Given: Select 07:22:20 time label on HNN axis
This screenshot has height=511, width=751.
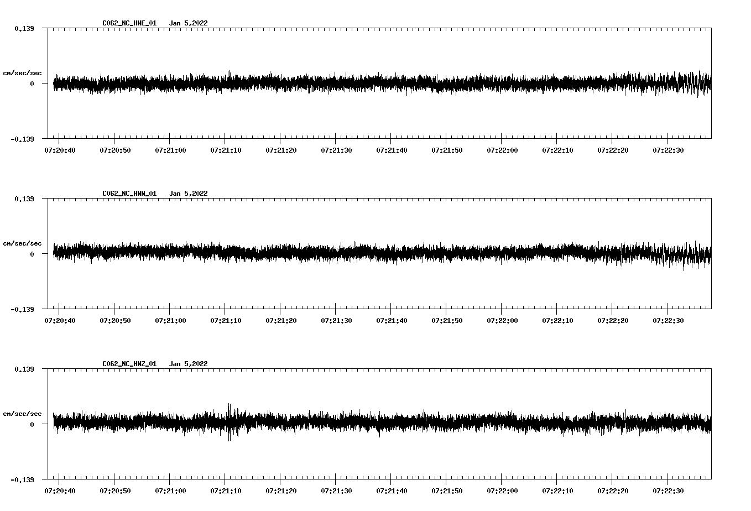Looking at the screenshot, I should [613, 320].
